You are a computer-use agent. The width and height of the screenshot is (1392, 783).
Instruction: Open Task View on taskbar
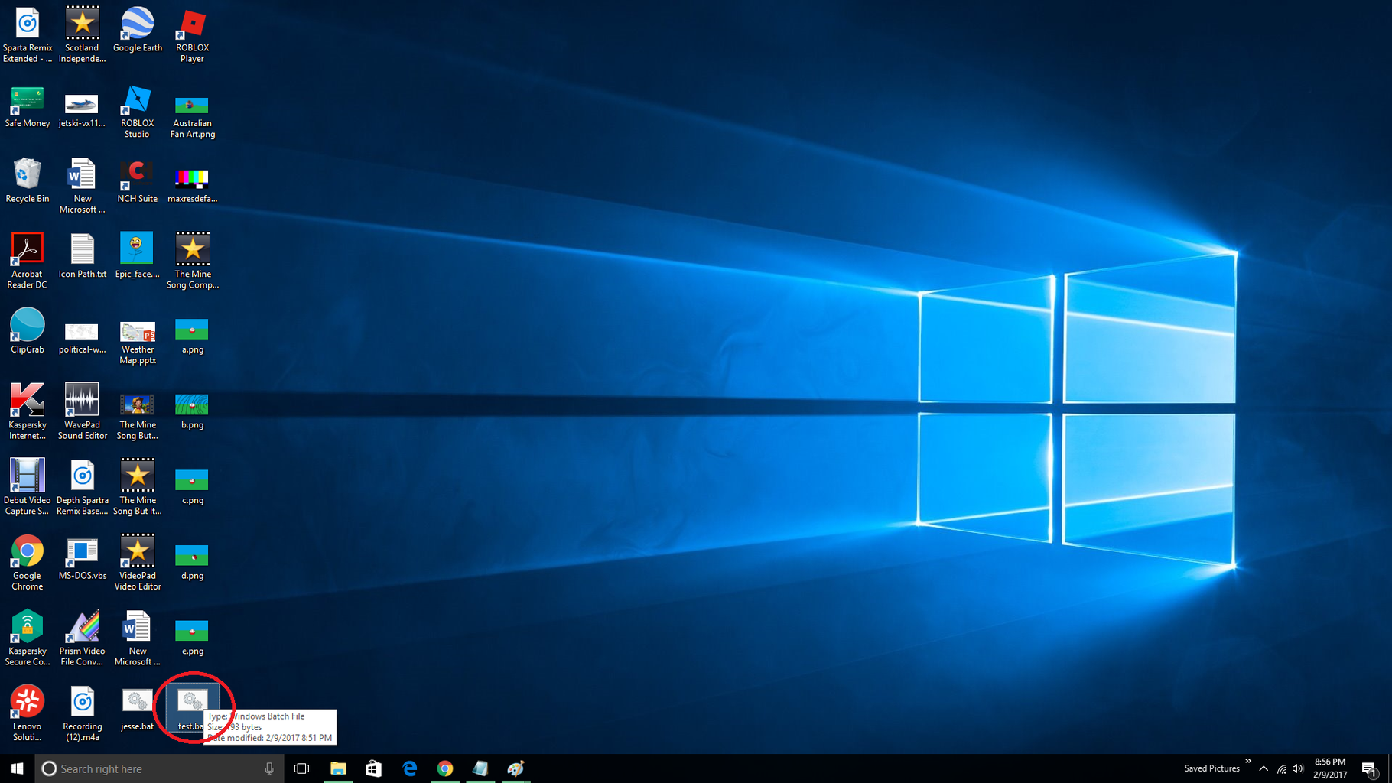click(302, 768)
